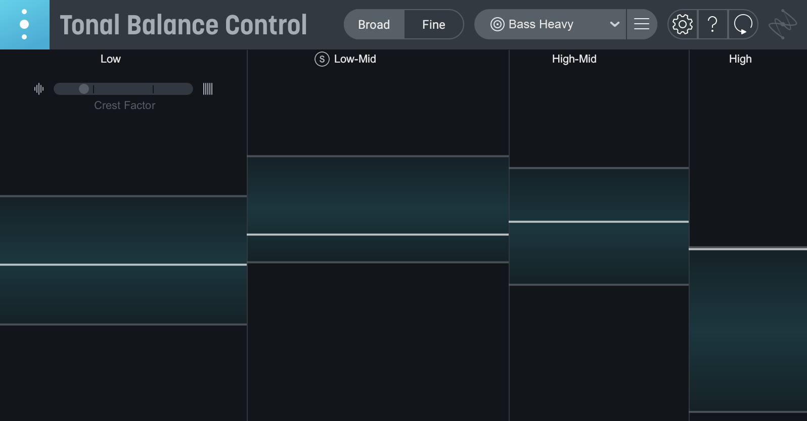The height and width of the screenshot is (421, 807).
Task: Open the target list hamburger menu
Action: (x=642, y=24)
